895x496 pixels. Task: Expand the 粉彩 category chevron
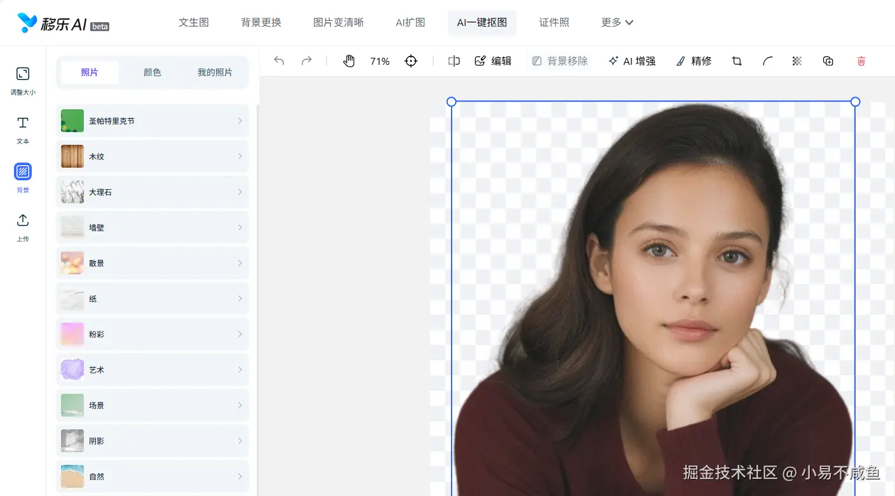tap(239, 334)
